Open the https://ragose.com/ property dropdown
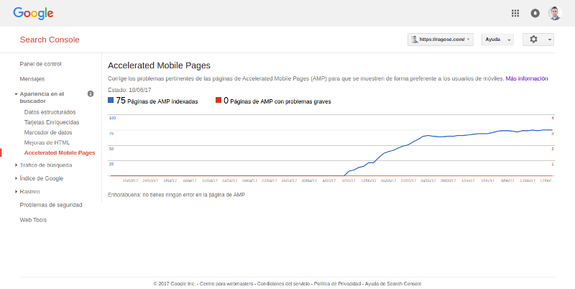Screen dimensions: 575x289 pyautogui.click(x=441, y=40)
